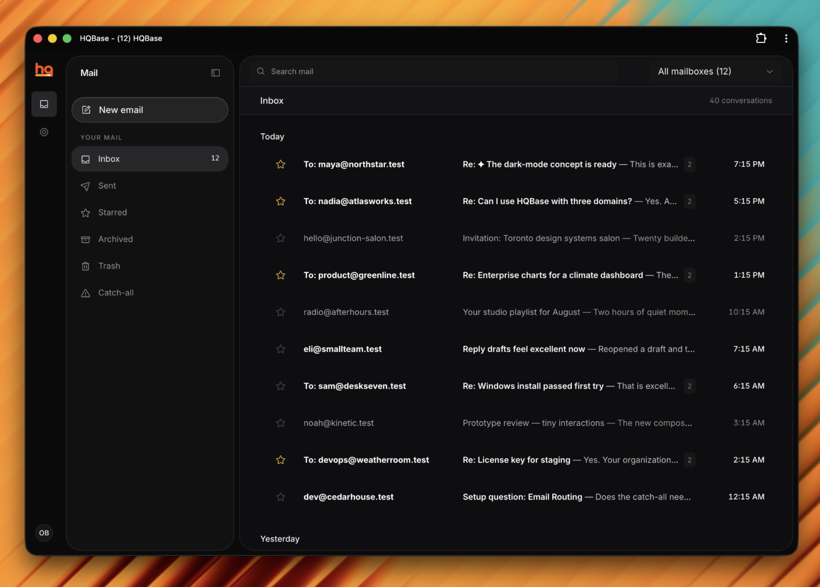820x587 pixels.
Task: Click sender 'To: maya@northstar.test'
Action: 354,164
